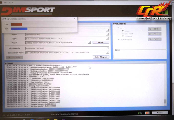Viewport: 174px width, 120px height.
Task: Click log line 'Delete sector: 0x00040000'
Action: [x=43, y=104]
